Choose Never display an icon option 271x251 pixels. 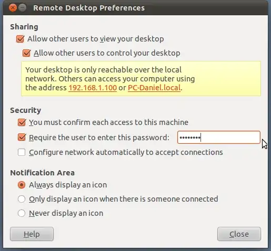click(22, 213)
